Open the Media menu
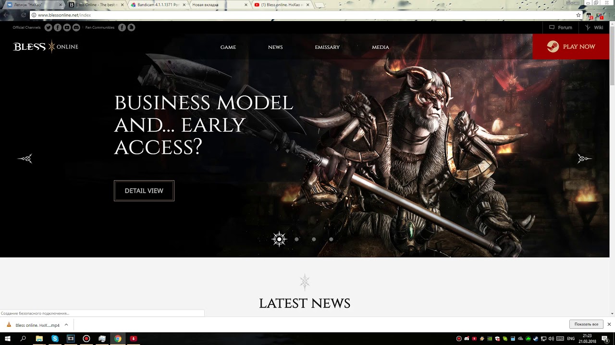Viewport: 615px width, 345px height. click(381, 47)
